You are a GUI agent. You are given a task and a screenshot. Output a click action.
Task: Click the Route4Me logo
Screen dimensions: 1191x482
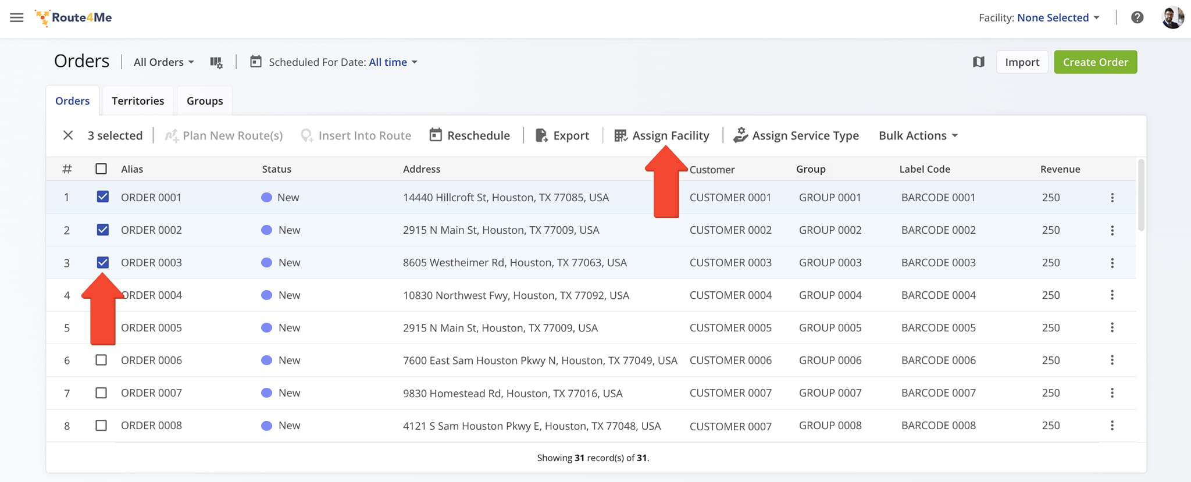73,17
